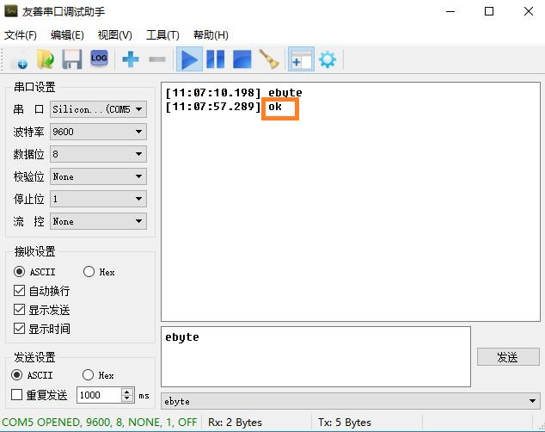
Task: Click the pause icon in the toolbar
Action: click(x=215, y=59)
